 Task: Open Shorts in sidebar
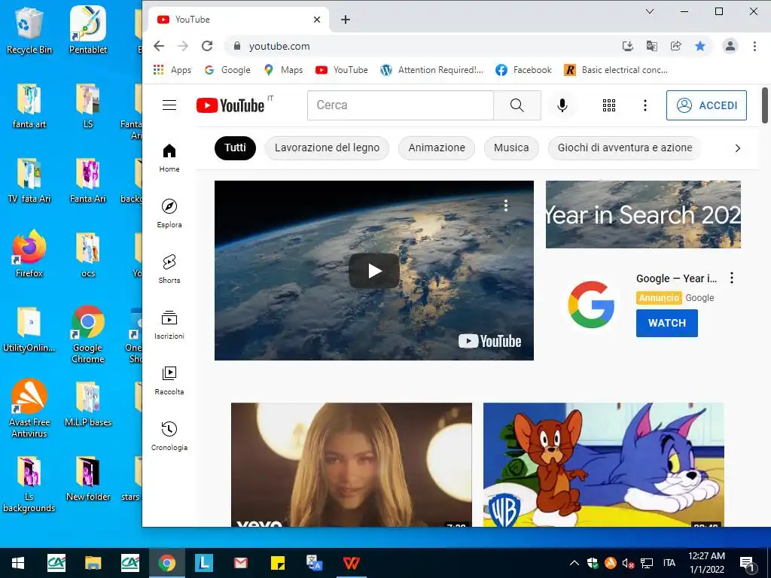click(169, 269)
